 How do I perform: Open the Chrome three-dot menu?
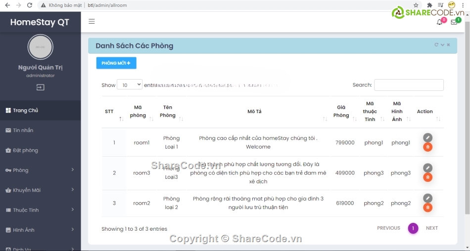point(463,5)
